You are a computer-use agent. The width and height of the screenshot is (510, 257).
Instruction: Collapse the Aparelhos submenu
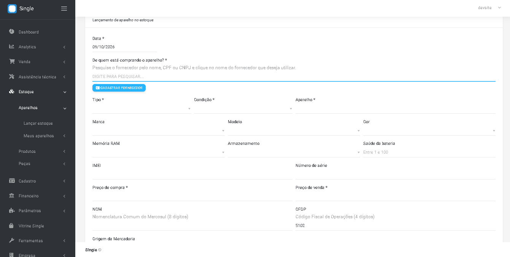click(x=38, y=108)
